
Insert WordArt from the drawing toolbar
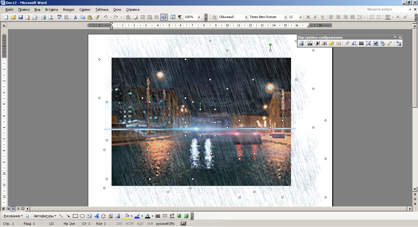click(96, 216)
